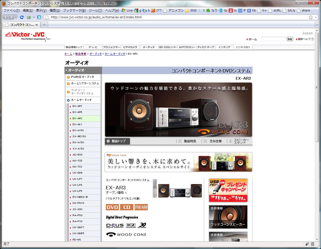Click the browser Forward arrow button
This screenshot has width=321, height=249.
pyautogui.click(x=11, y=17)
